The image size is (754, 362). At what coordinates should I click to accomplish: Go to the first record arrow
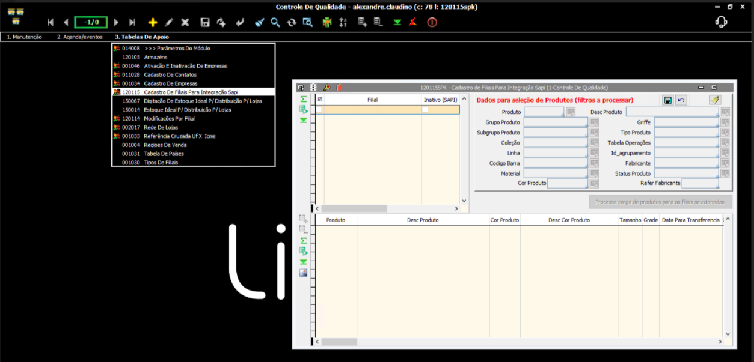51,22
